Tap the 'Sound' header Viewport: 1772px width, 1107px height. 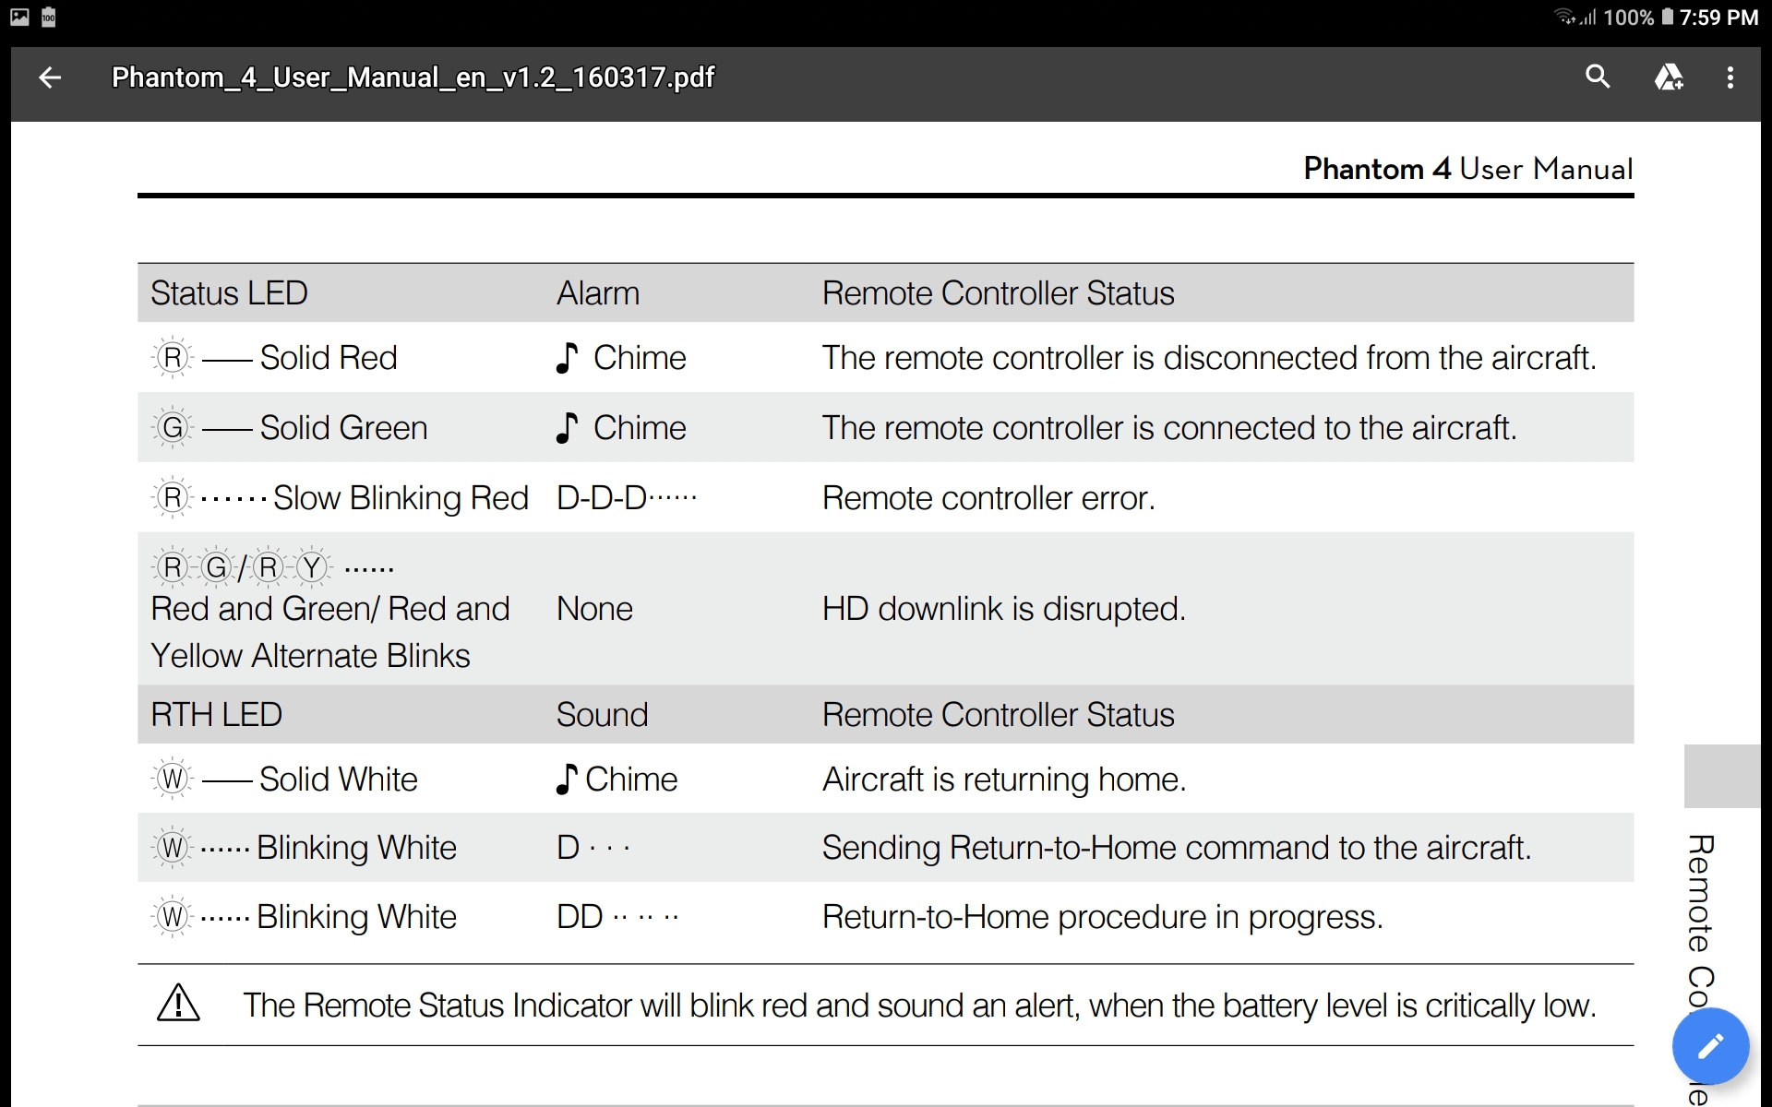(x=602, y=715)
